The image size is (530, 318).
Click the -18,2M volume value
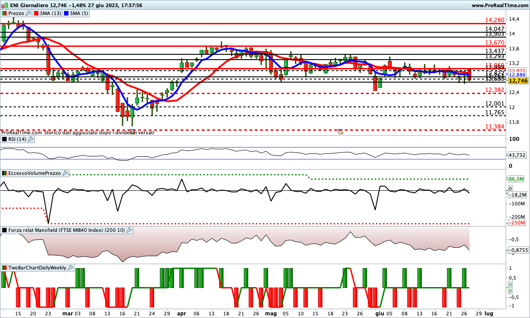(x=517, y=195)
